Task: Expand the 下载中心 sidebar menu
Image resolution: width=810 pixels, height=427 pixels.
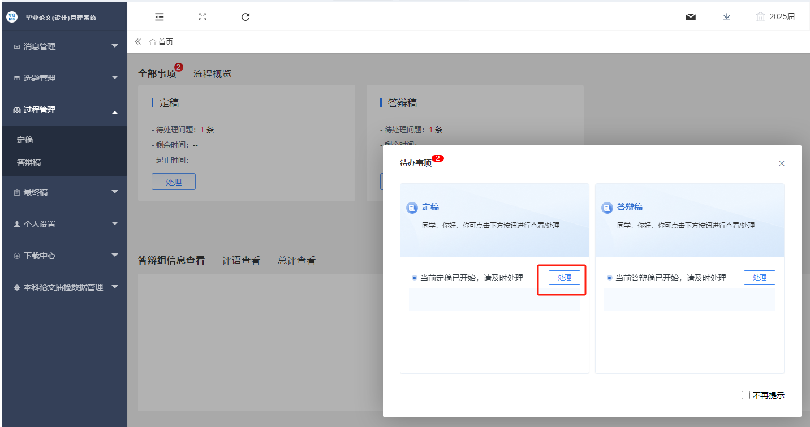Action: click(65, 256)
